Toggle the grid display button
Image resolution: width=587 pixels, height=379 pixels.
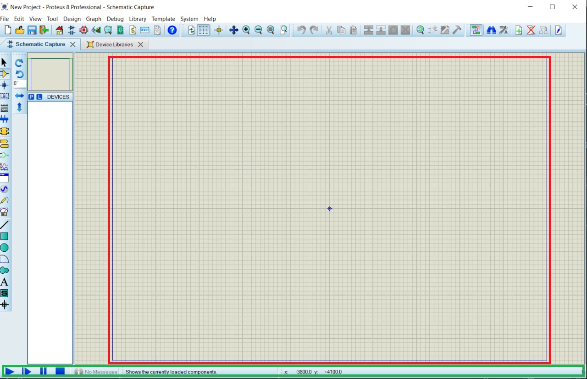coord(204,30)
